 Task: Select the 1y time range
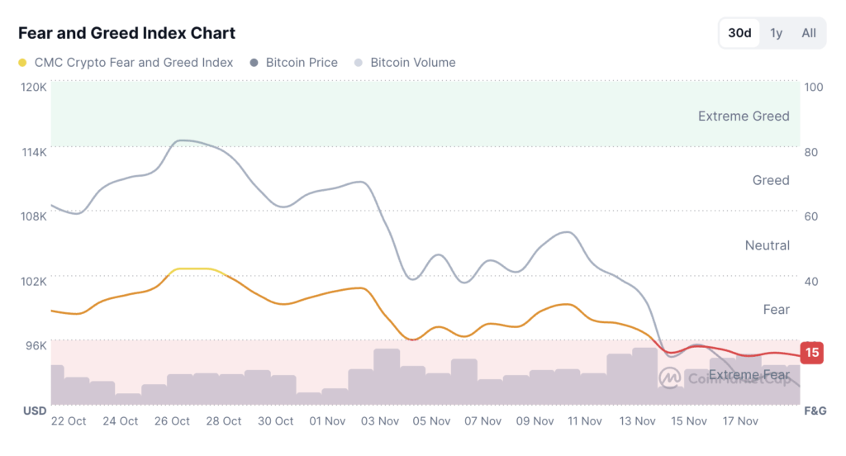tap(776, 34)
